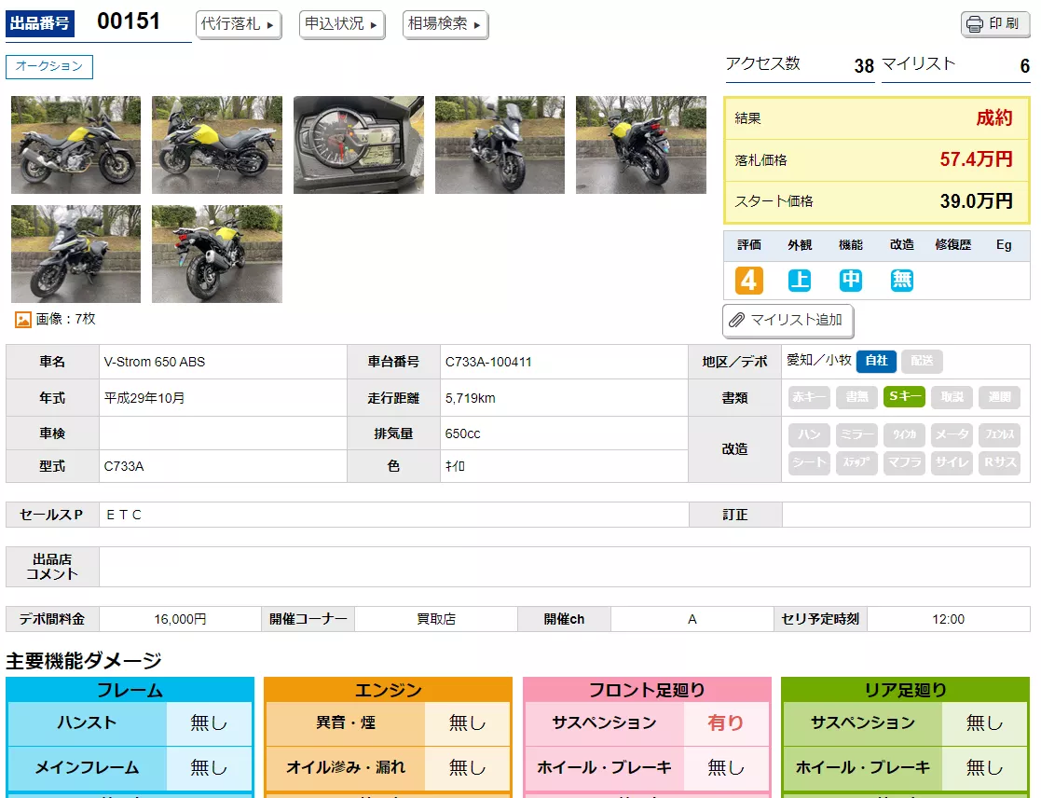Print the listing with 印刷 button
Viewport: 1041px width, 798px height.
point(994,24)
